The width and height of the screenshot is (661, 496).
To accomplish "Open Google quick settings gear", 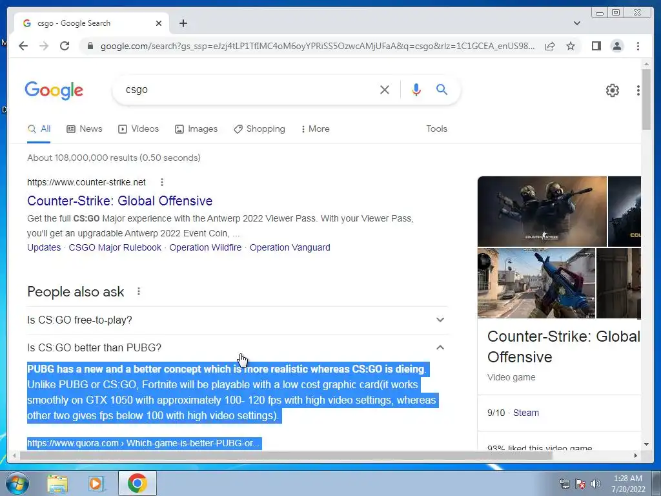I will tap(612, 90).
